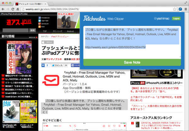Click the Logout button in Fetchnotes

coord(176,19)
